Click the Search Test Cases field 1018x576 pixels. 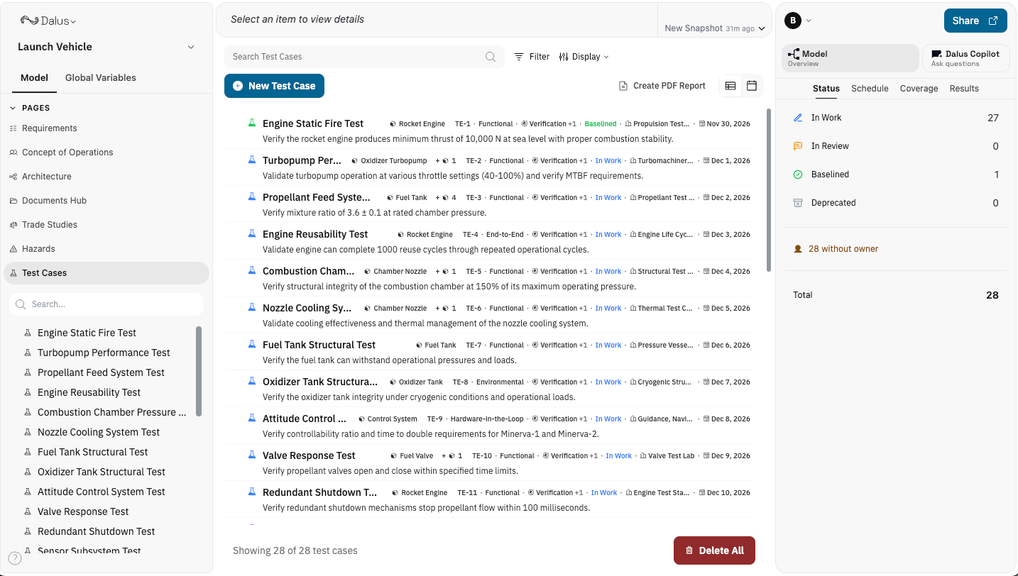pyautogui.click(x=364, y=57)
